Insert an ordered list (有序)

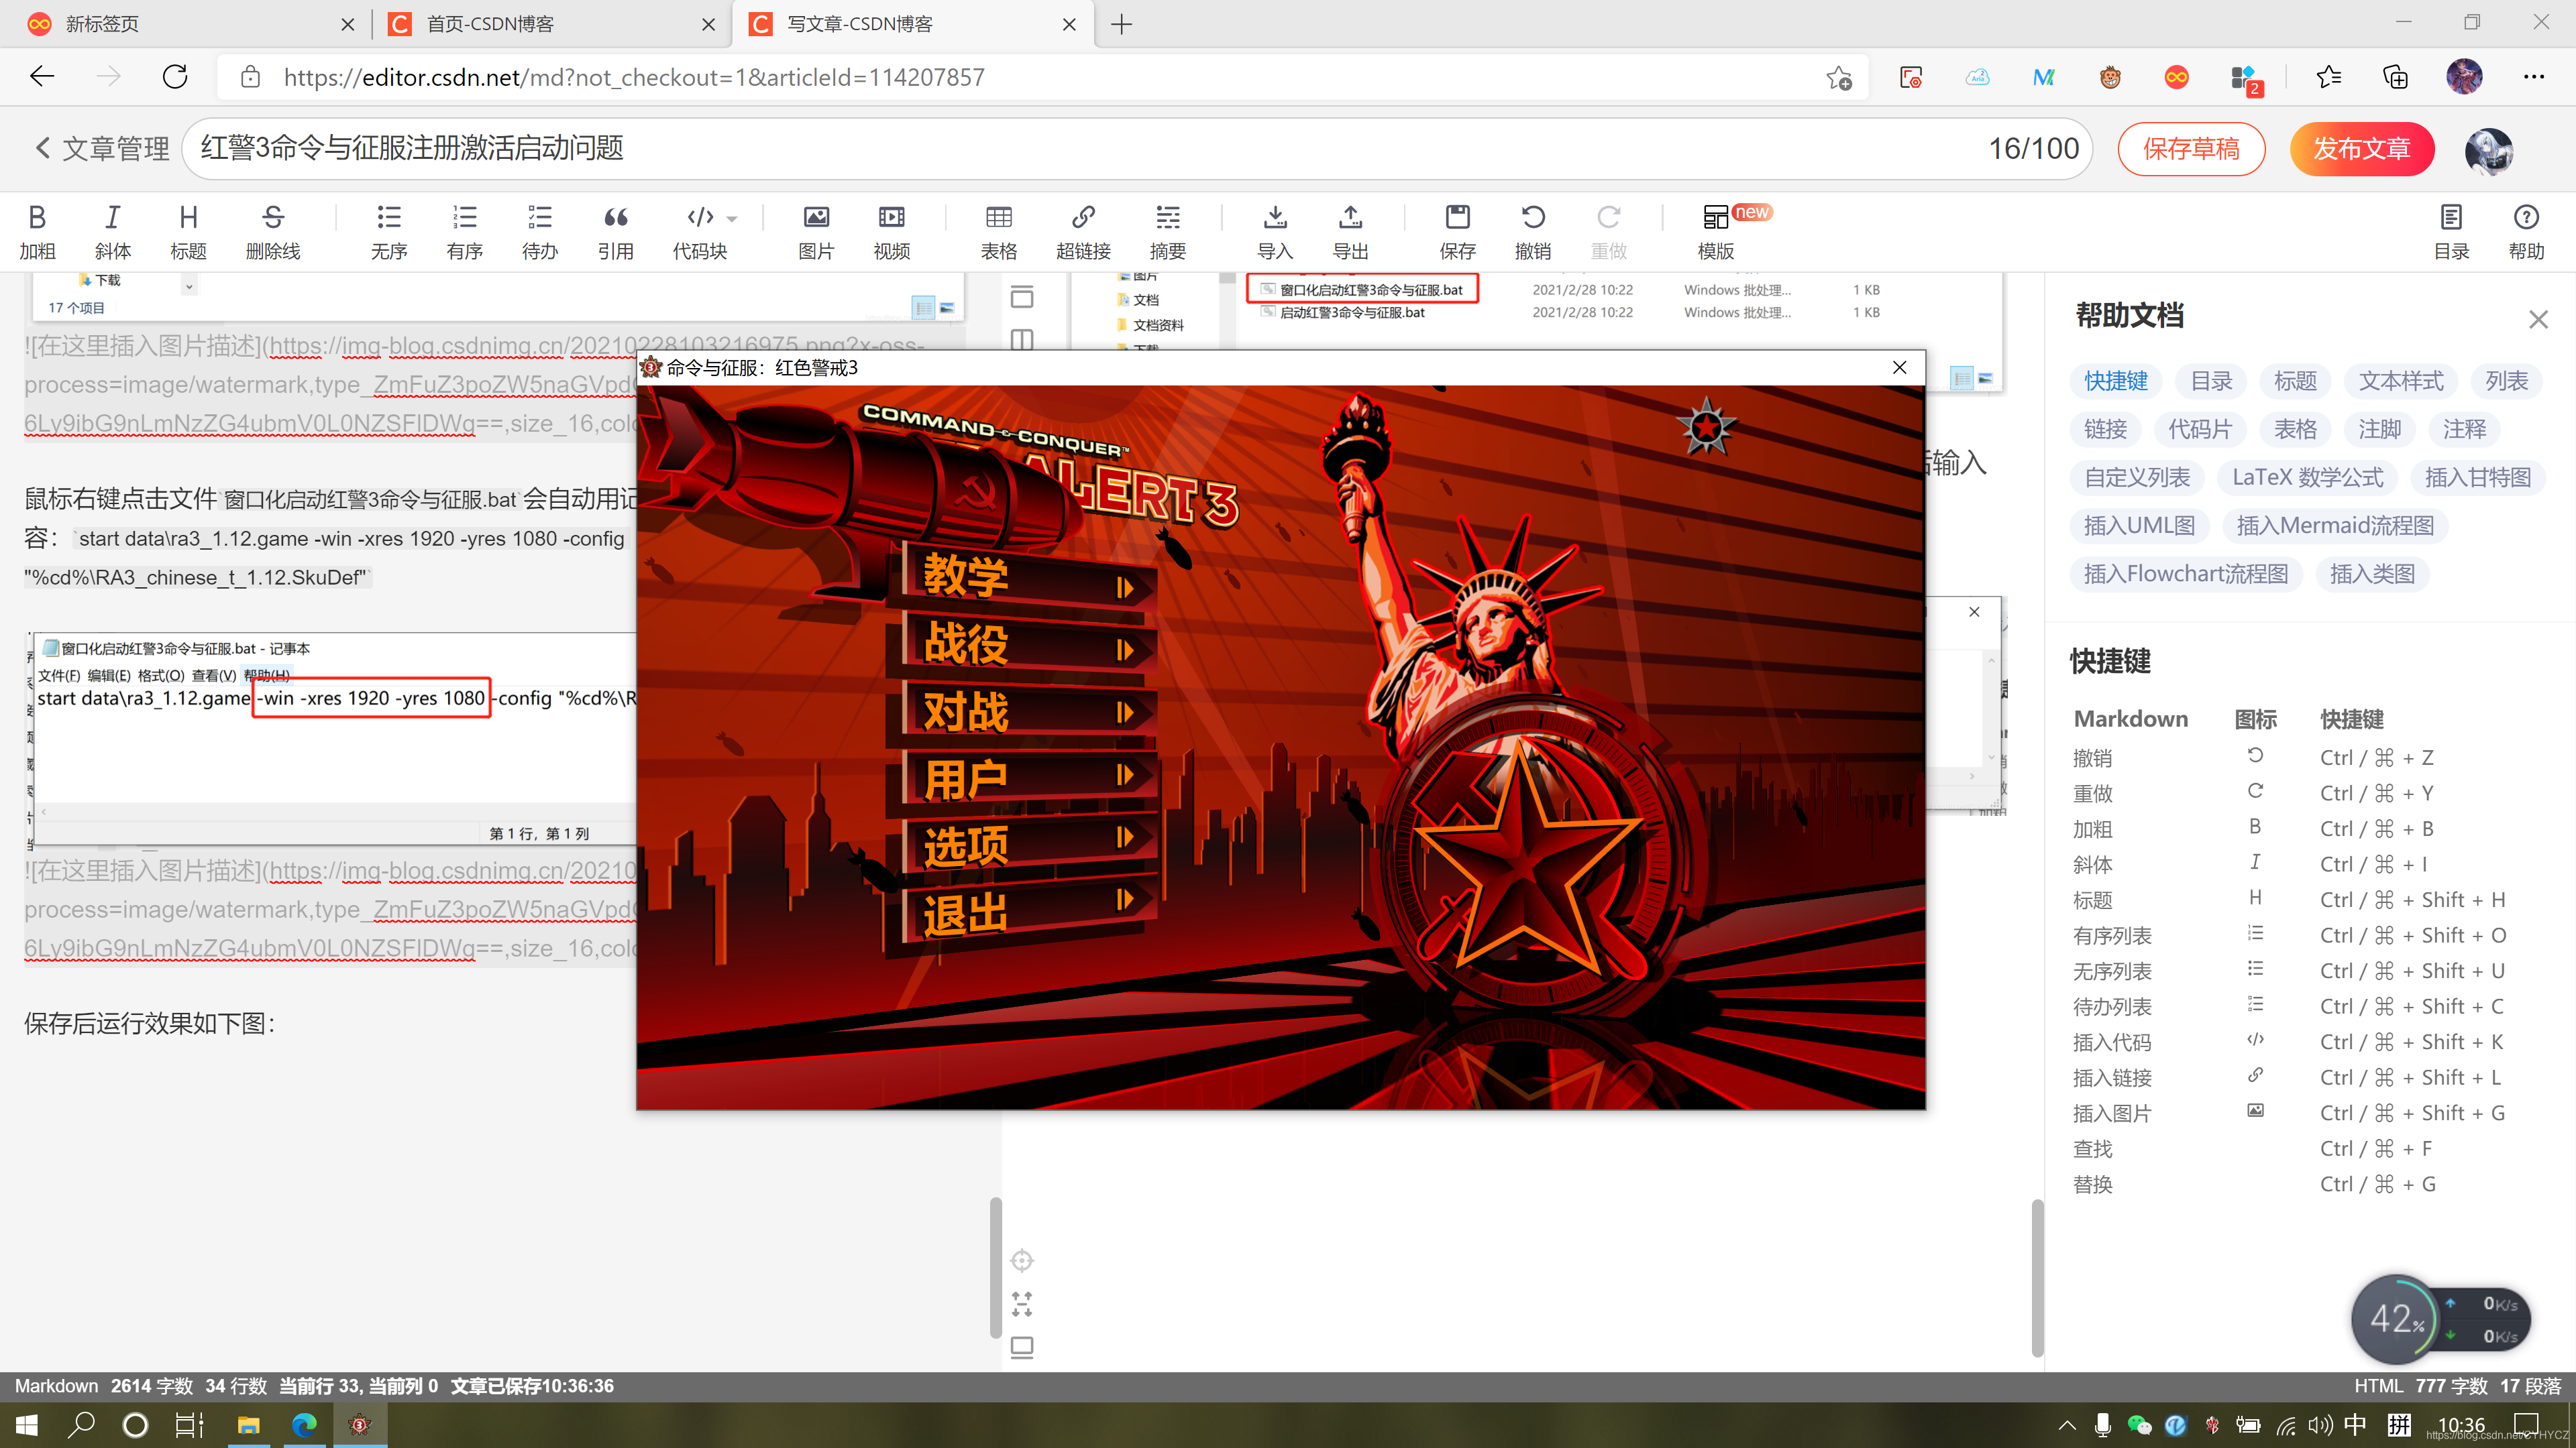465,232
